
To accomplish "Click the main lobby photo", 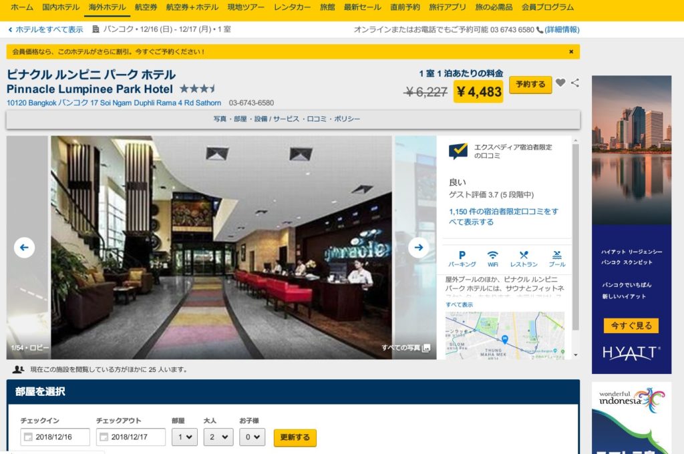I will 221,247.
